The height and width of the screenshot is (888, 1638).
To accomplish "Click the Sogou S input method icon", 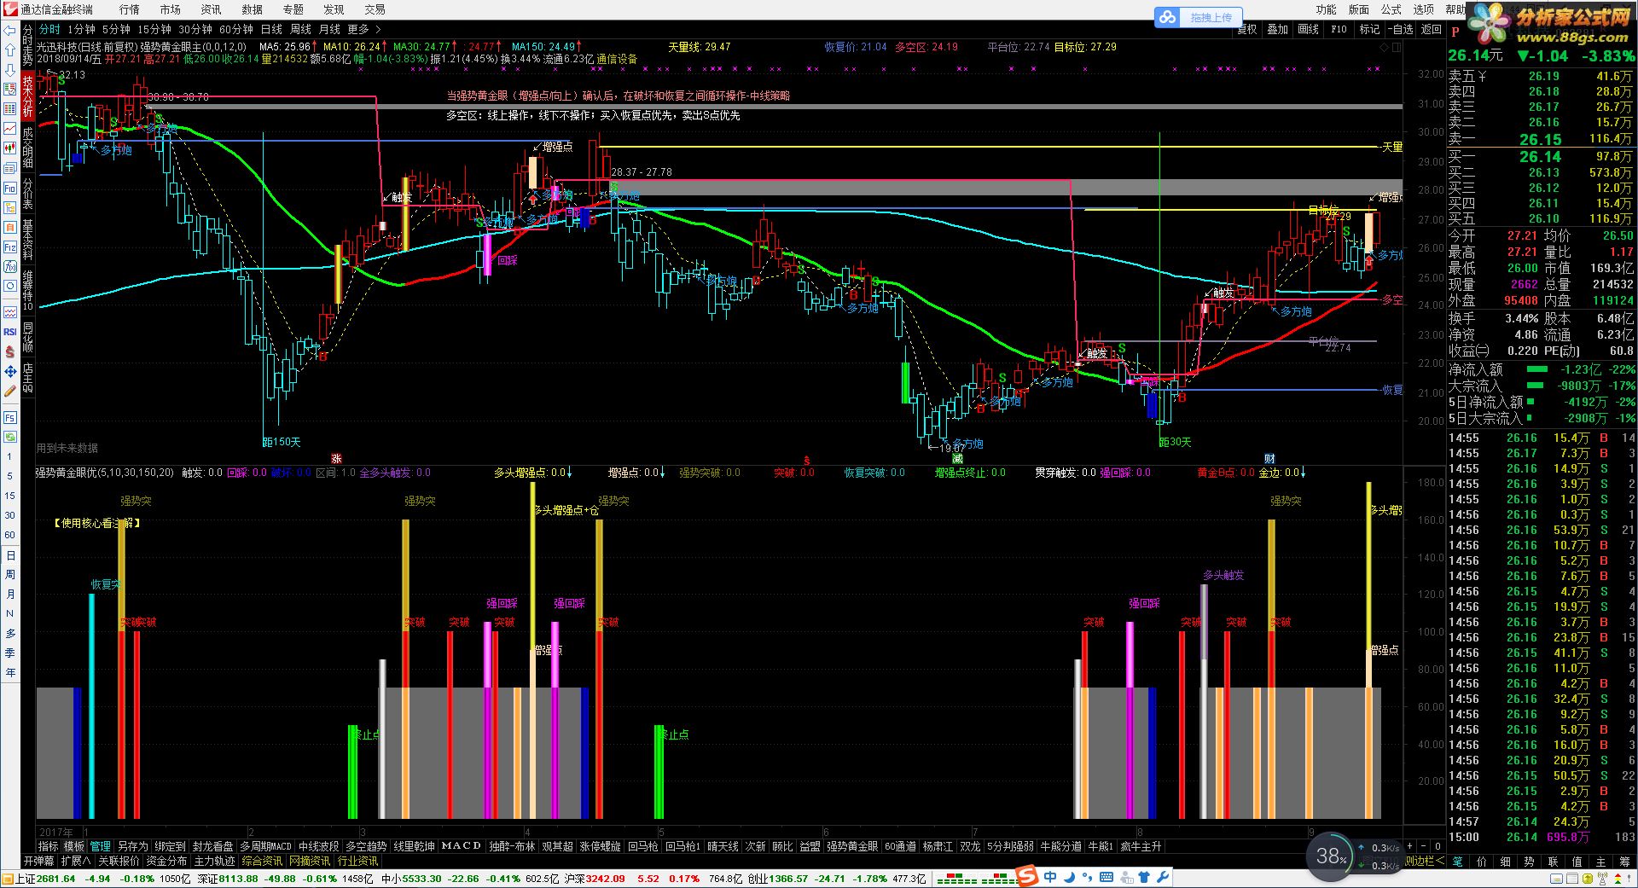I will tap(1026, 876).
